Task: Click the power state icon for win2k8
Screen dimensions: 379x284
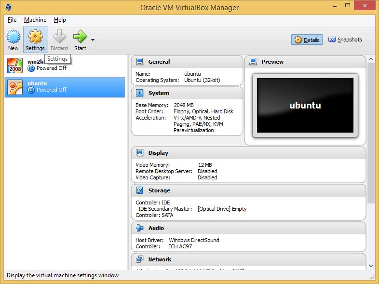Action: [31, 68]
